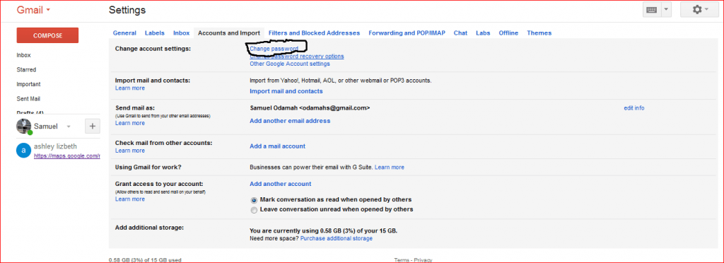The height and width of the screenshot is (263, 724).
Task: Open Forwarding and POP/IMAP tab
Action: coord(407,33)
